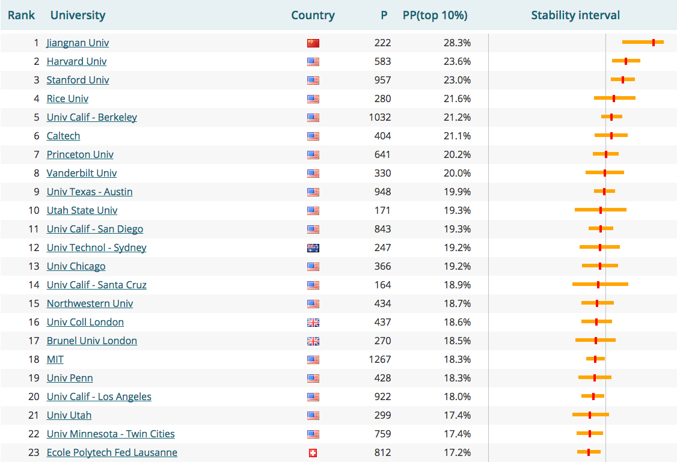Click the US flag in Rice Univ row

[x=313, y=99]
